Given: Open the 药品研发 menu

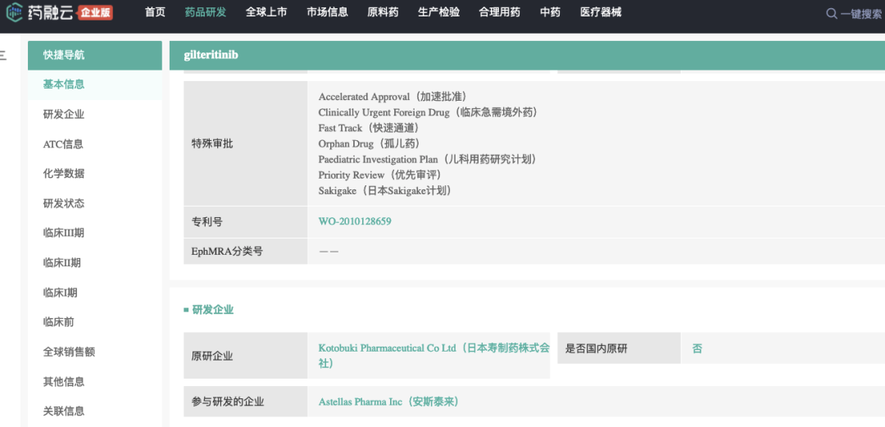Looking at the screenshot, I should click(206, 12).
